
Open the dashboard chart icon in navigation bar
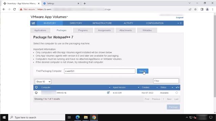pyautogui.click(x=33, y=23)
